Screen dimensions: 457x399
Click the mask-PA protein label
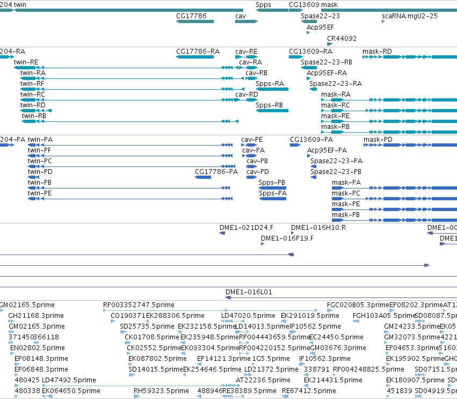(x=346, y=183)
